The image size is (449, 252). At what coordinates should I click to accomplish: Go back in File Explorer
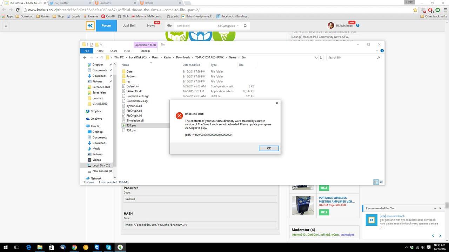[x=85, y=57]
